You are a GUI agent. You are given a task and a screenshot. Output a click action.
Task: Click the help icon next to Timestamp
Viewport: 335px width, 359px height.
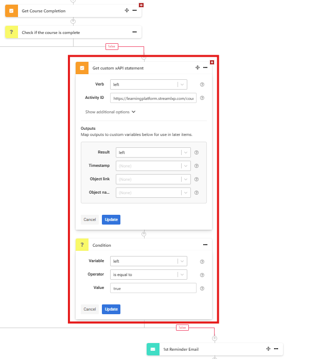click(x=197, y=166)
